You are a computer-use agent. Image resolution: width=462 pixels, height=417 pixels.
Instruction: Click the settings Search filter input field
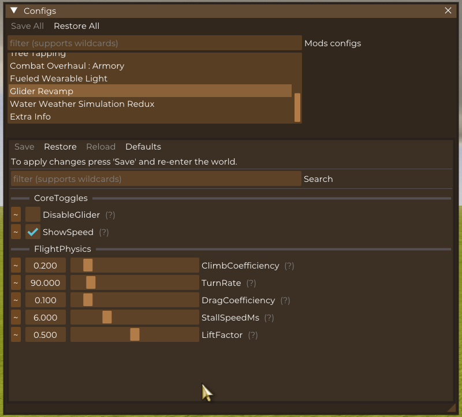click(x=156, y=179)
